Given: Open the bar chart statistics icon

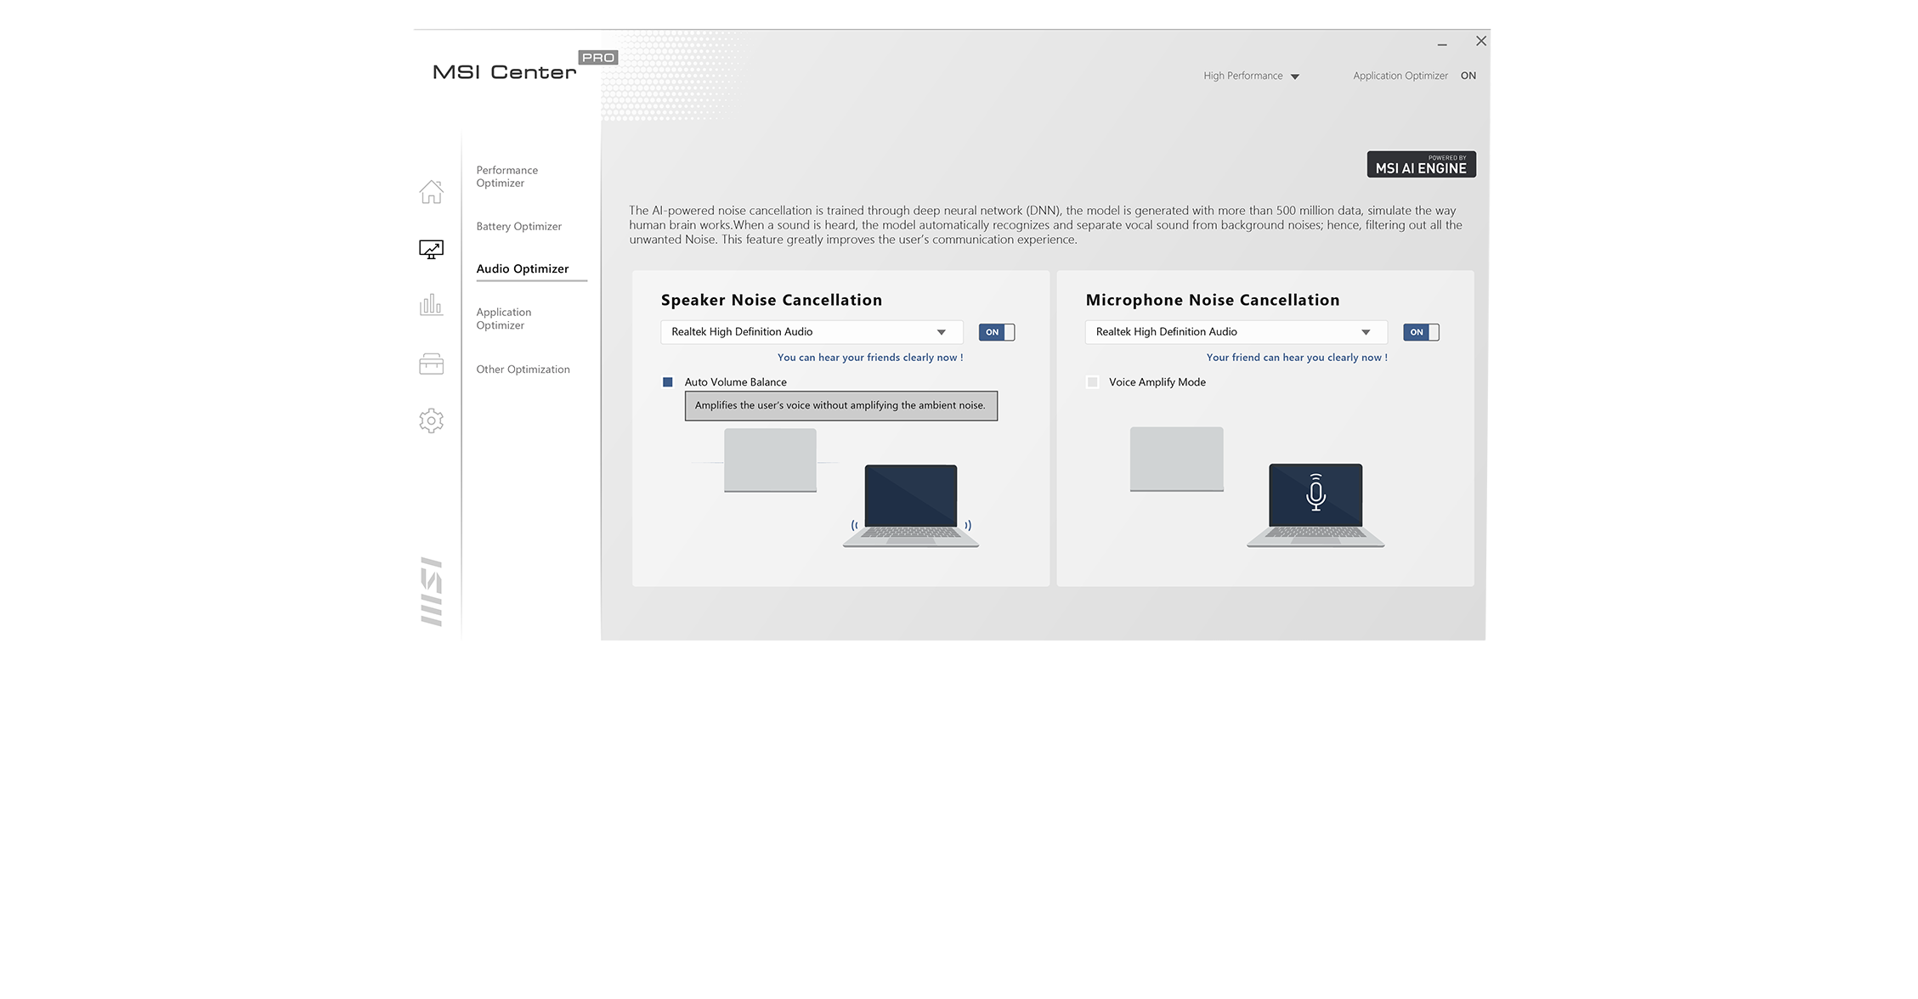Looking at the screenshot, I should [x=431, y=304].
